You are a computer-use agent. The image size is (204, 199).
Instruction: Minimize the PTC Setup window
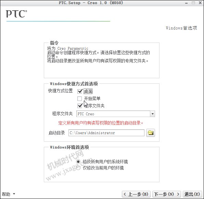pyautogui.click(x=187, y=3)
